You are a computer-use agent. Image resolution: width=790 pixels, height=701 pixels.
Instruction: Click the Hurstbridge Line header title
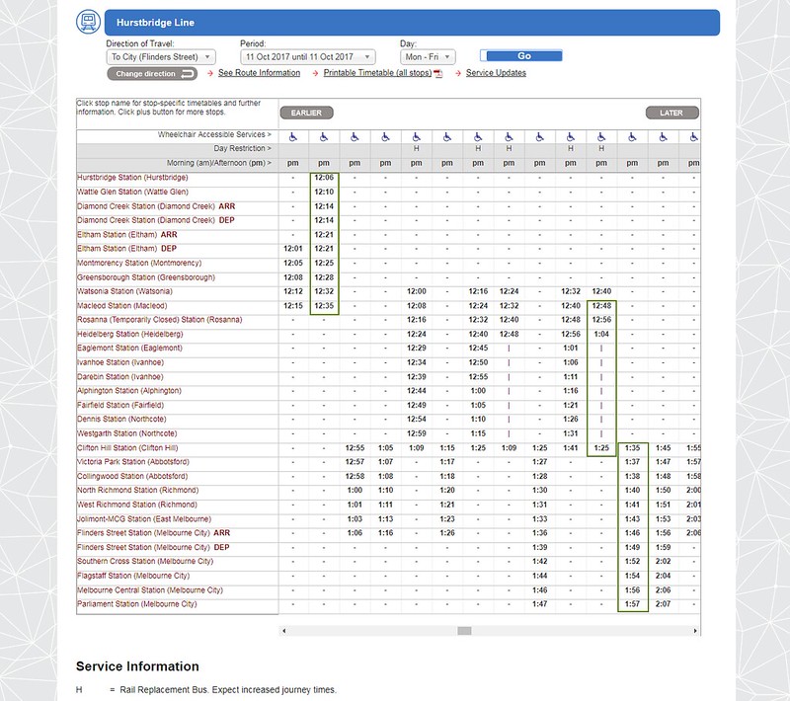click(x=155, y=23)
